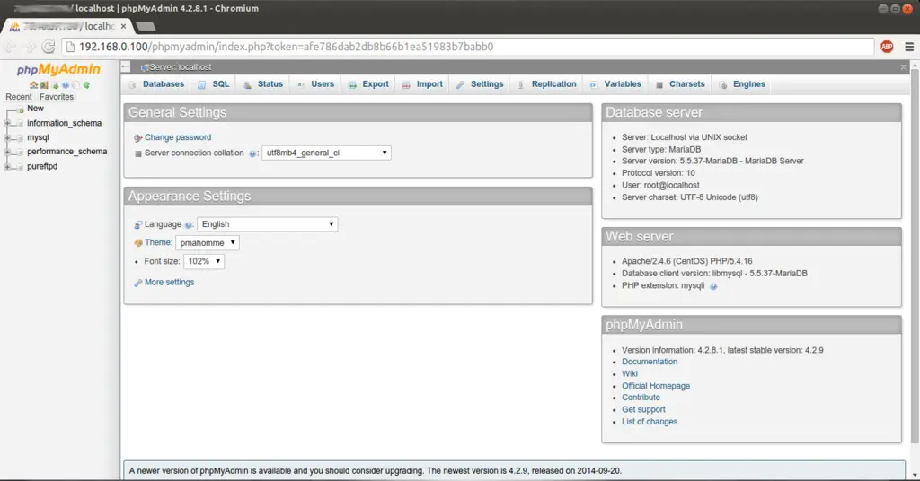Click the page vertical scrollbar
Viewport: 920px width, 481px height.
pos(915,258)
